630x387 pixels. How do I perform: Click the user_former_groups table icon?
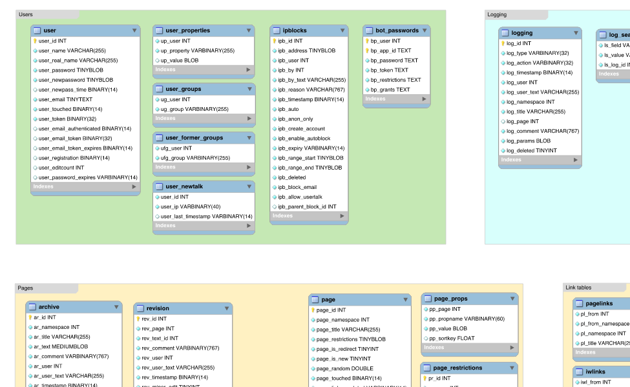tap(159, 138)
